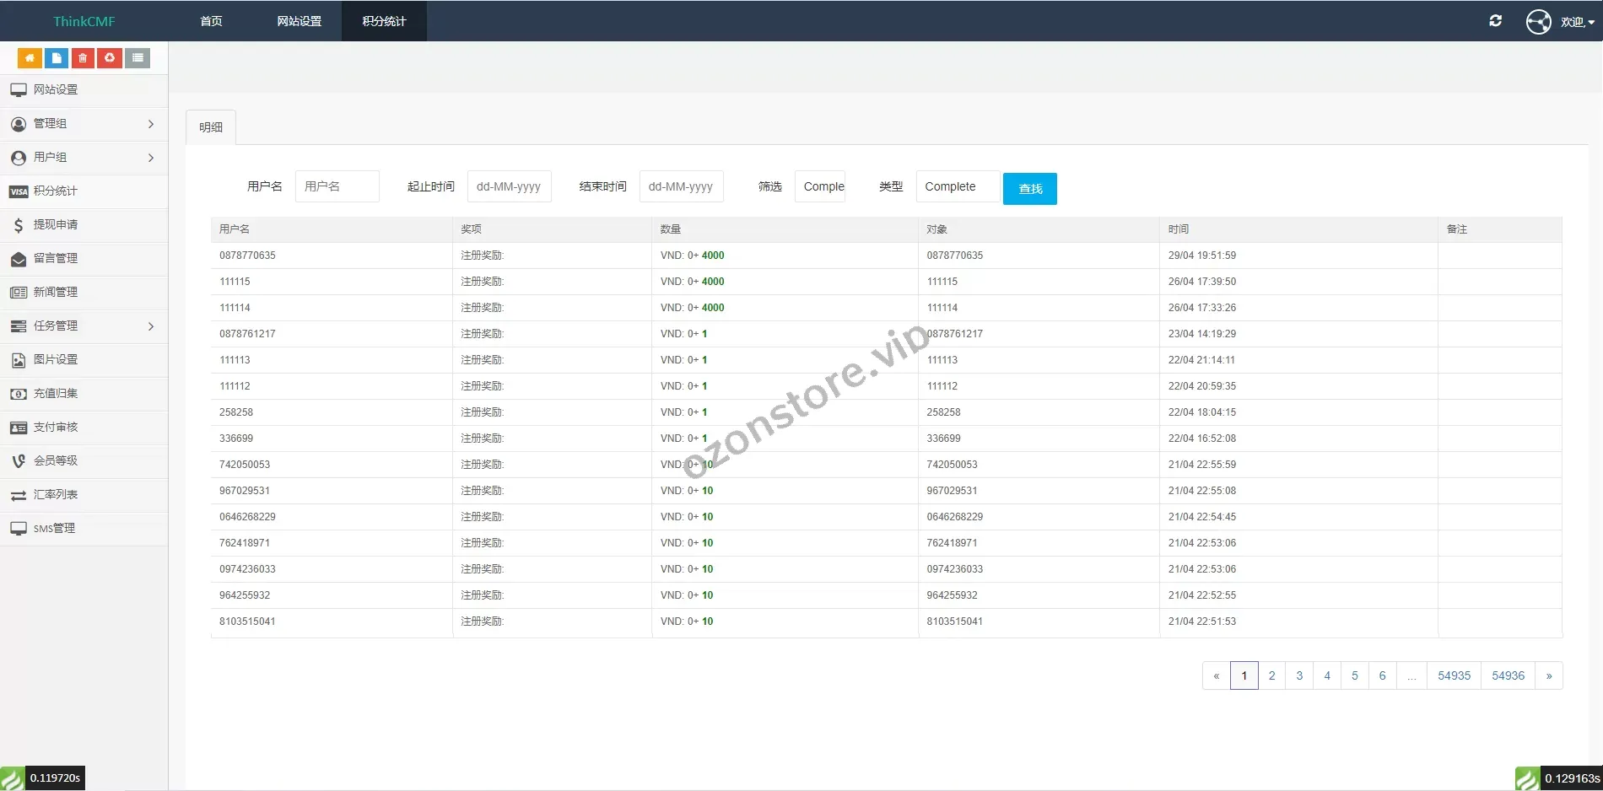This screenshot has width=1603, height=791.
Task: Switch to the 网站设置 top menu
Action: pyautogui.click(x=300, y=21)
